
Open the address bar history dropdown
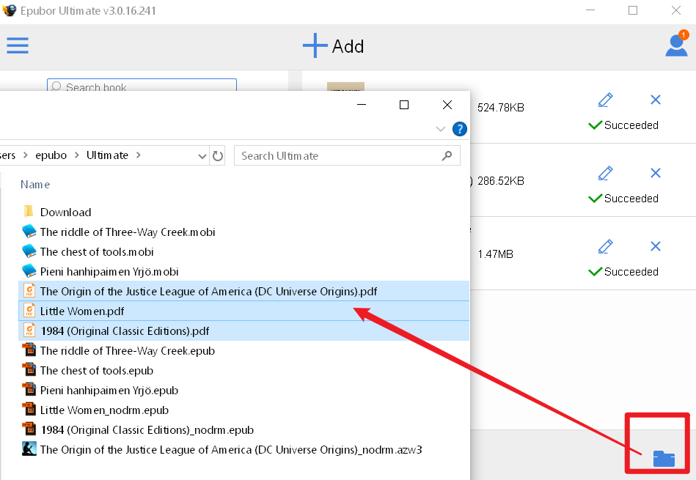(202, 156)
